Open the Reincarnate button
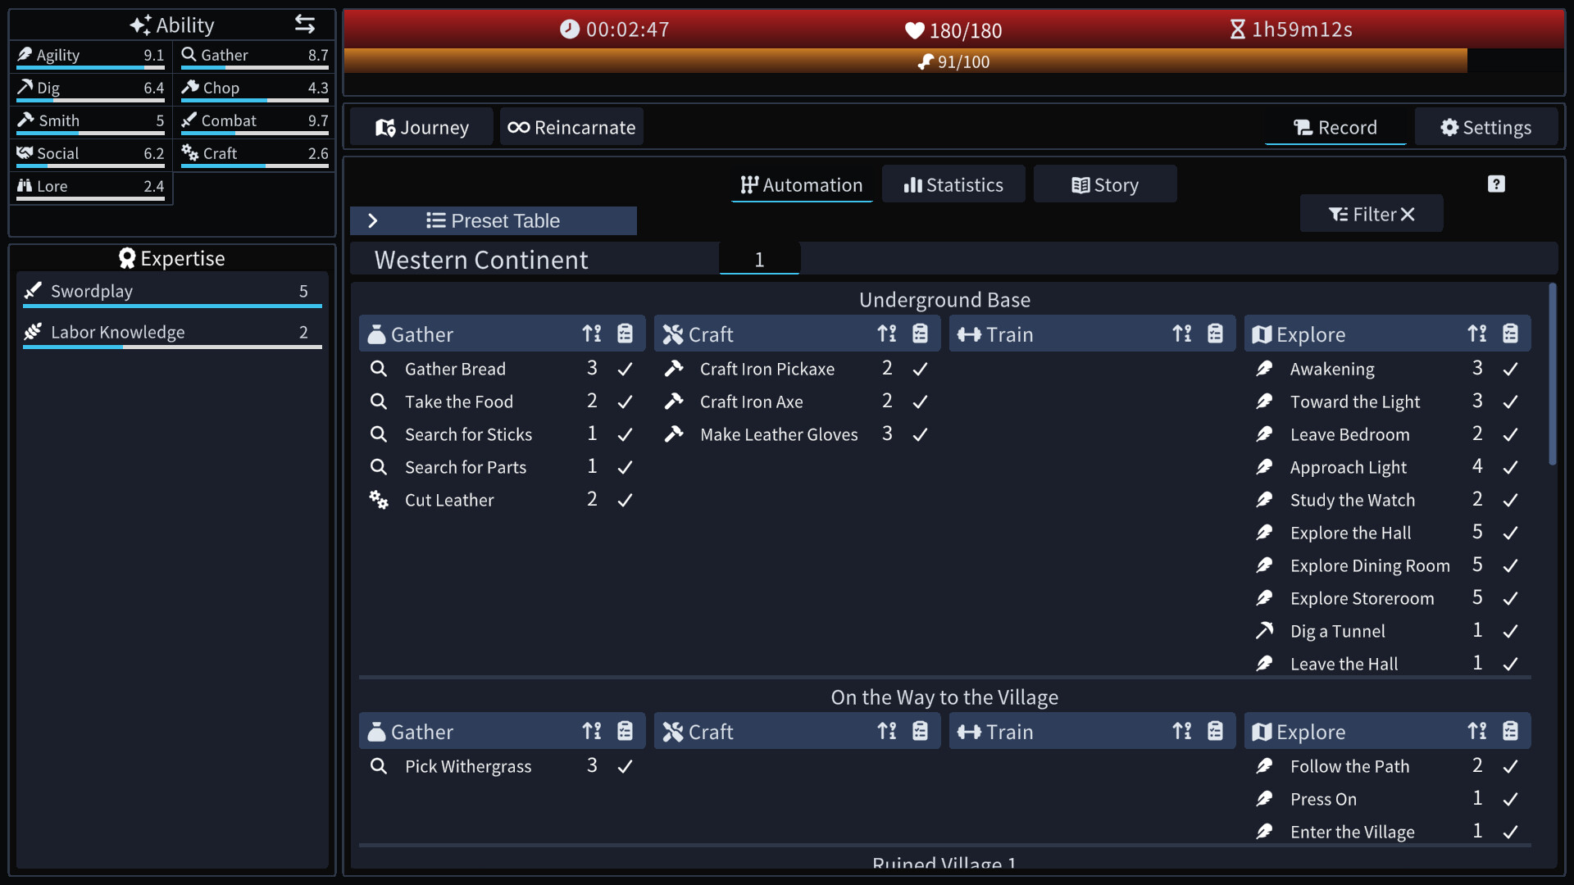Viewport: 1574px width, 885px height. [x=571, y=127]
